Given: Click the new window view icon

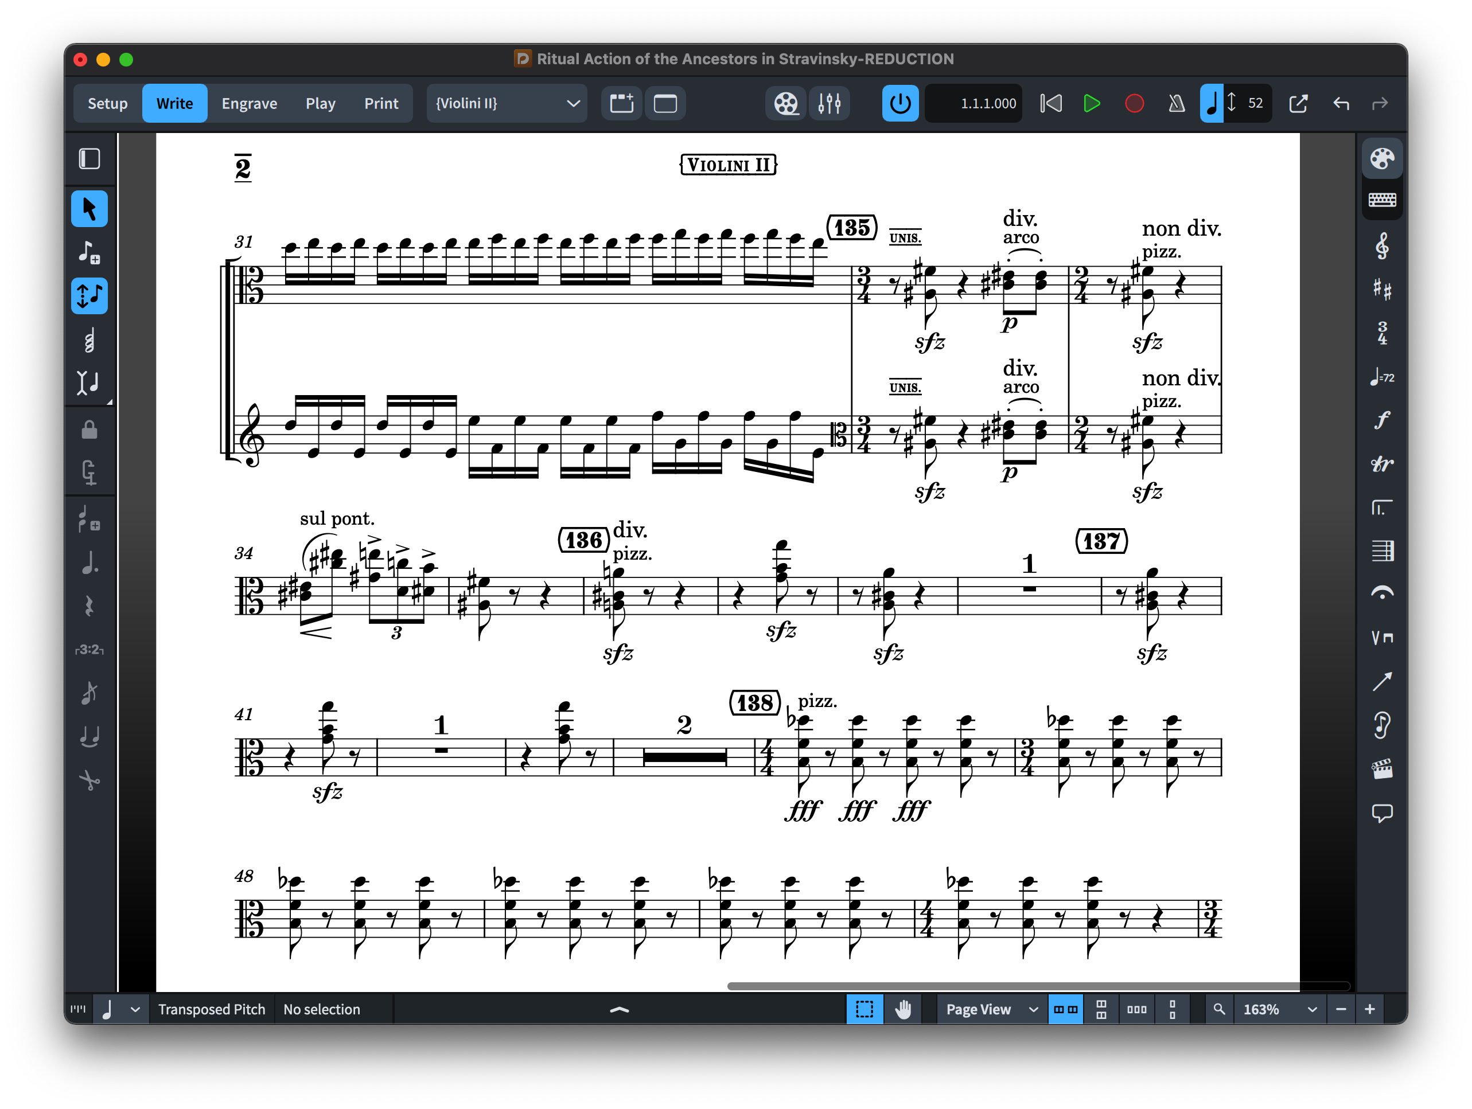Looking at the screenshot, I should click(665, 103).
